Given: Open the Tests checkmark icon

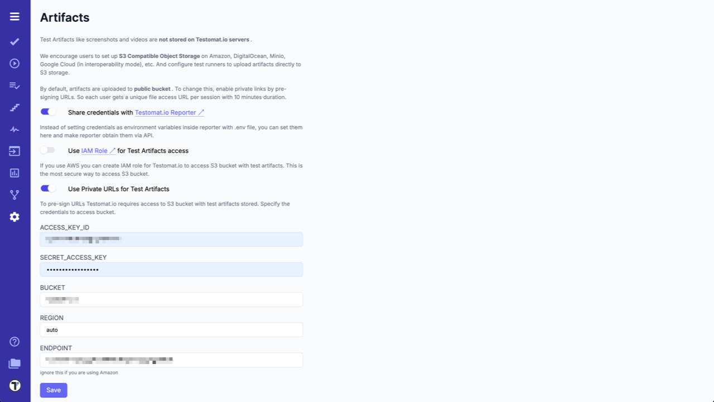Looking at the screenshot, I should tap(15, 42).
